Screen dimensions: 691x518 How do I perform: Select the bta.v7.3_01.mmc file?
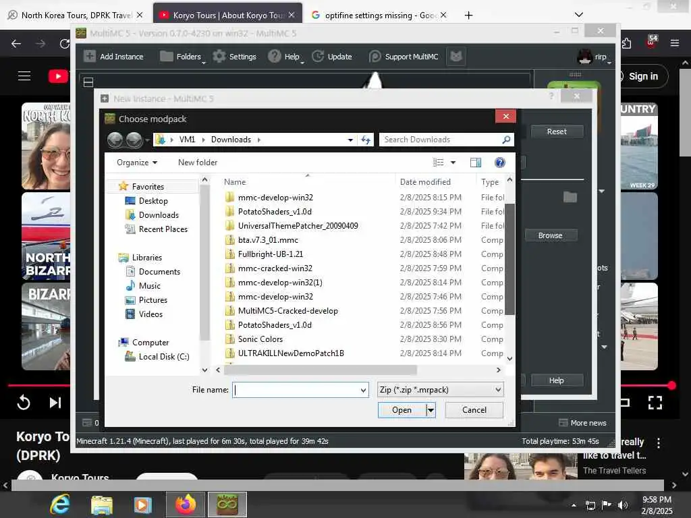coord(268,240)
